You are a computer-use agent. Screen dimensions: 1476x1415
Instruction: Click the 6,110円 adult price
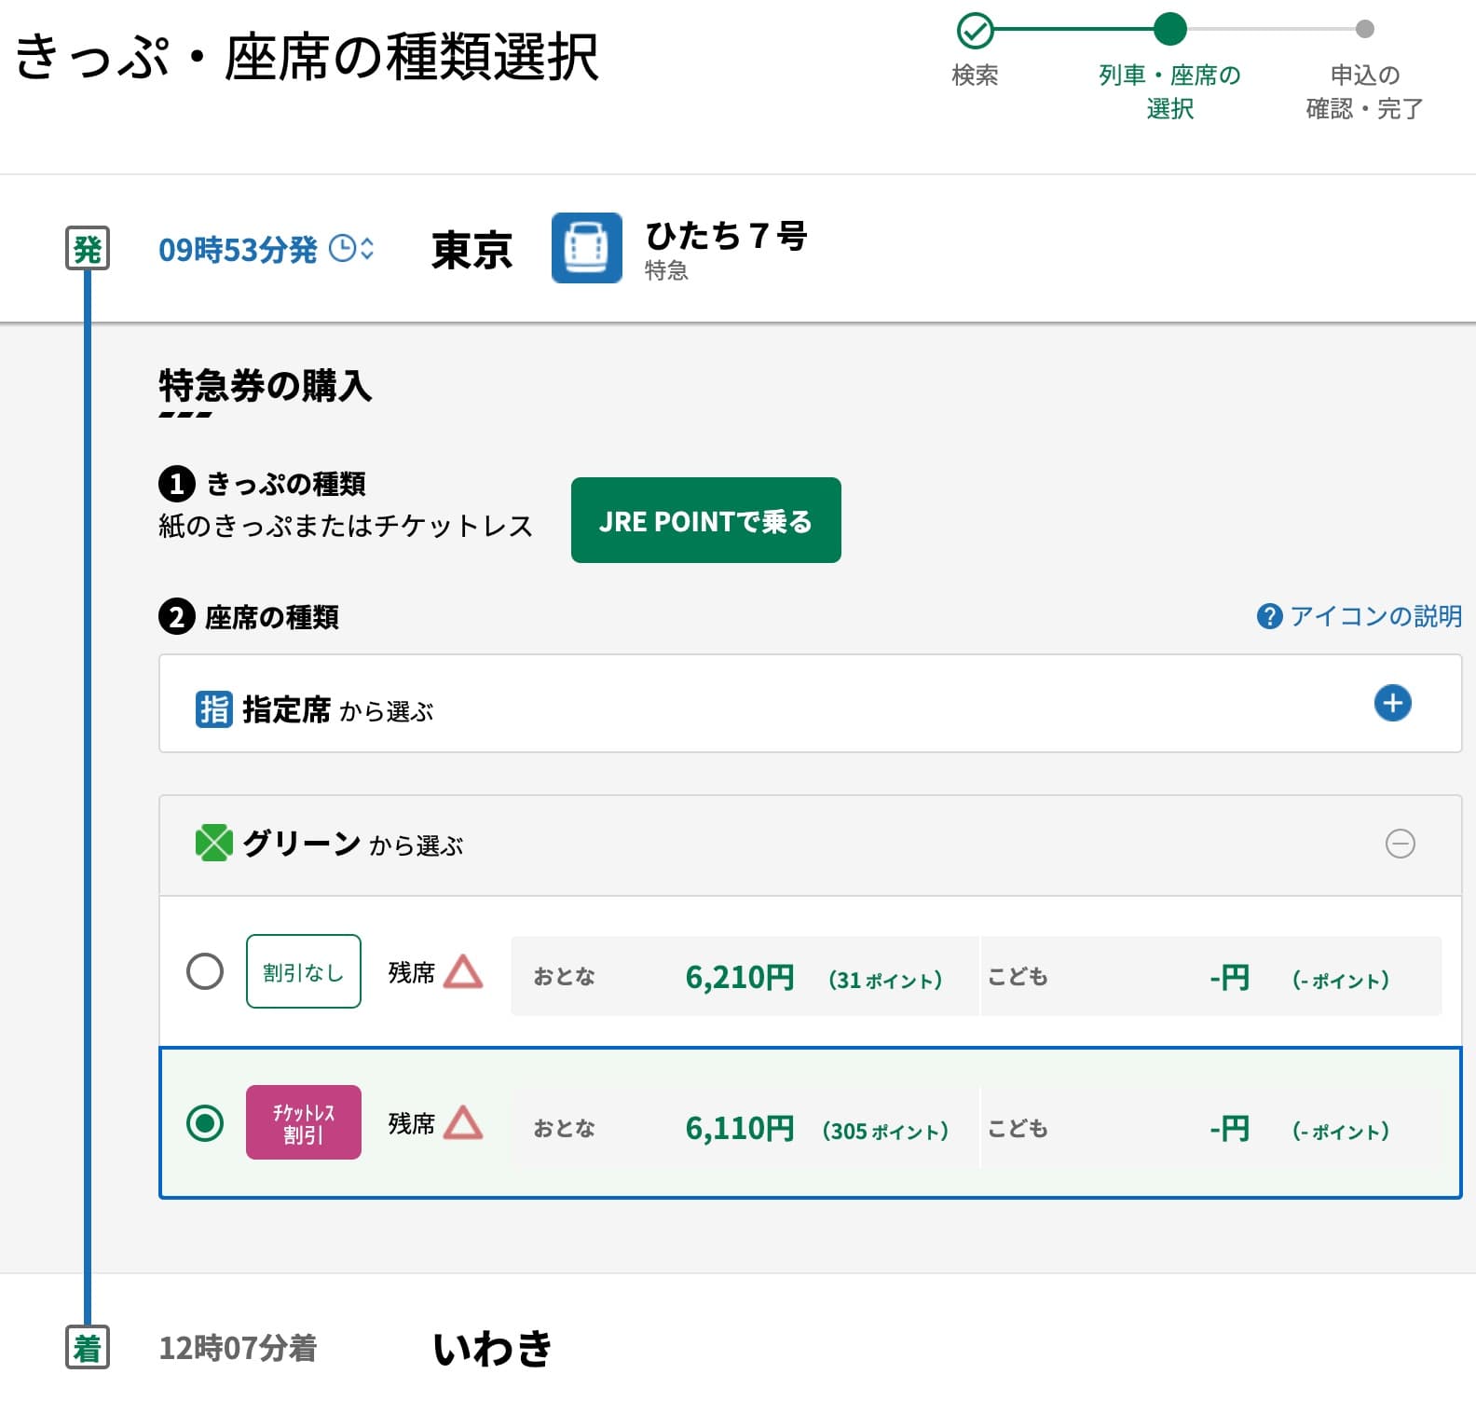[740, 1128]
